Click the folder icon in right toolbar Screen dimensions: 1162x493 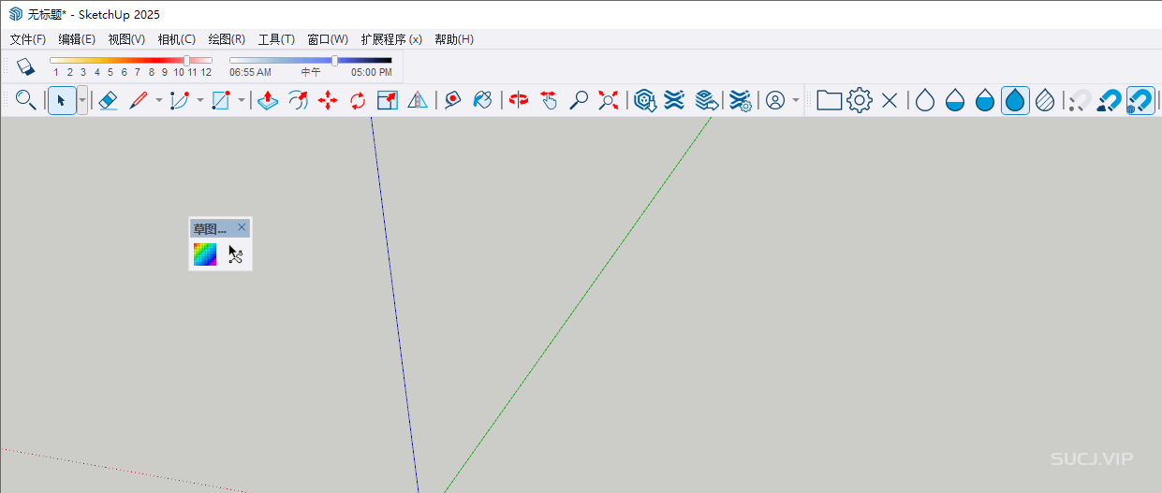pyautogui.click(x=830, y=100)
